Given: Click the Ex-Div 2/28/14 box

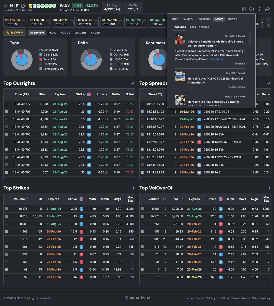Looking at the screenshot, I should [133, 7].
